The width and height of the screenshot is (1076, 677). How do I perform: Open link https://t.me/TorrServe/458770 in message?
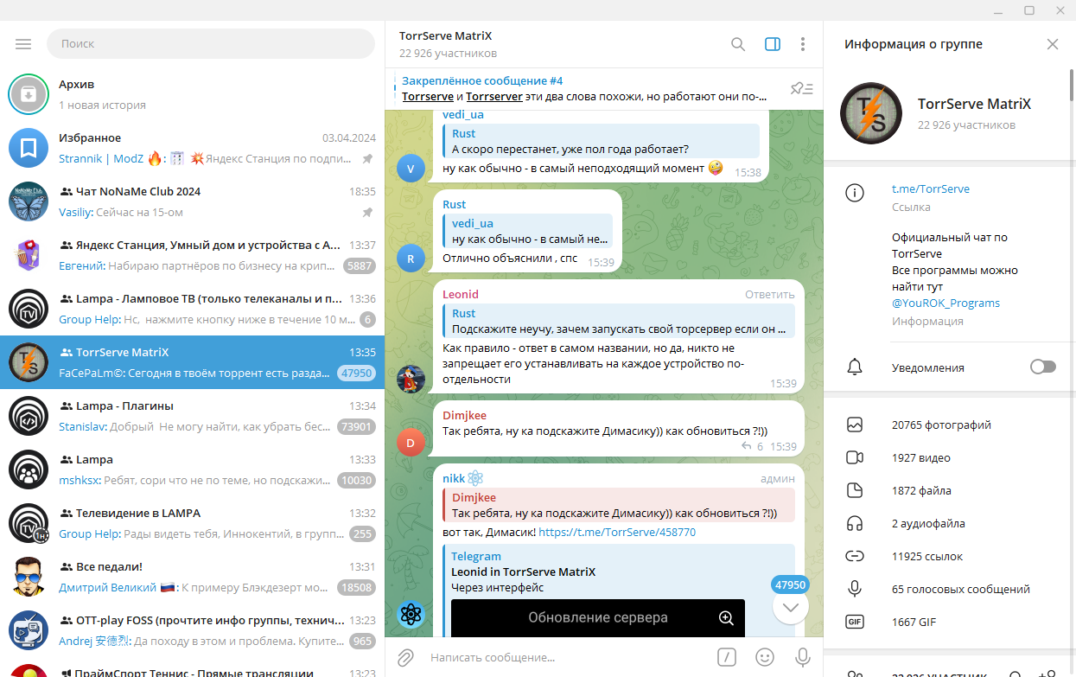click(x=617, y=533)
